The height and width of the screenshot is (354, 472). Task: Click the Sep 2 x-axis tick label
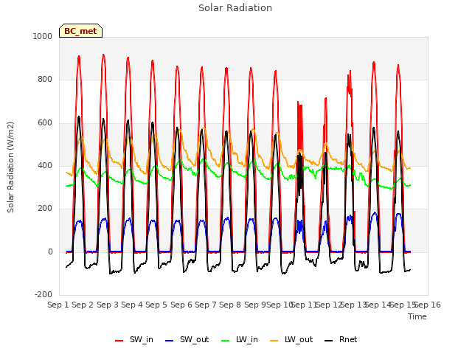click(83, 305)
